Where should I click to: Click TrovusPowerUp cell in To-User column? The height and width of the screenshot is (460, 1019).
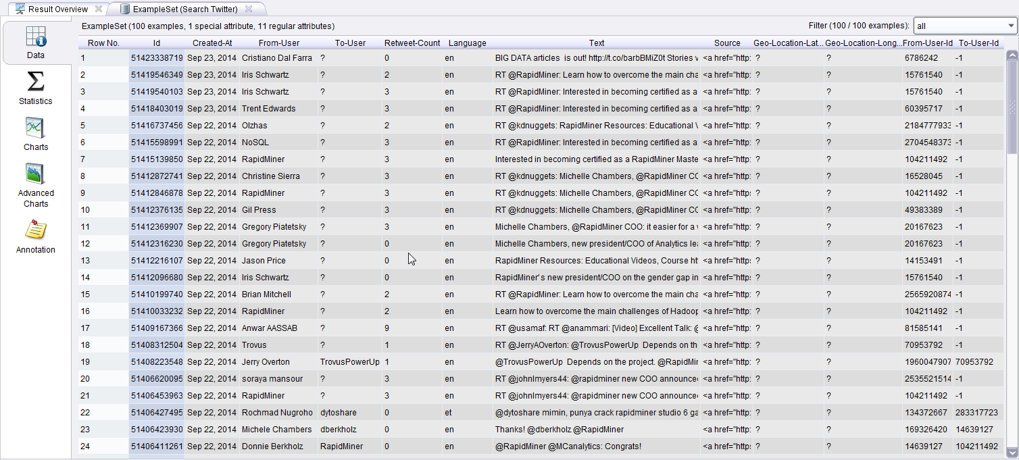pyautogui.click(x=349, y=362)
